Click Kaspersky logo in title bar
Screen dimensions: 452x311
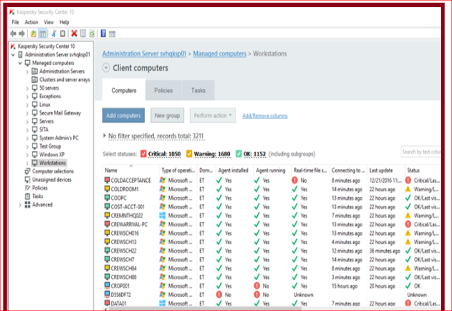coord(12,12)
